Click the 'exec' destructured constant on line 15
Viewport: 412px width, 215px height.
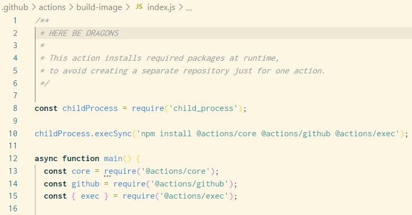click(90, 196)
